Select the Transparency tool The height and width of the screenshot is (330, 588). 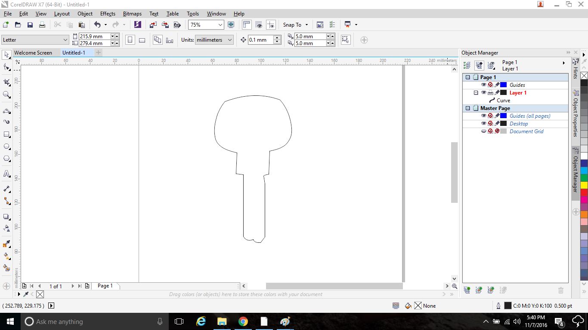point(6,228)
